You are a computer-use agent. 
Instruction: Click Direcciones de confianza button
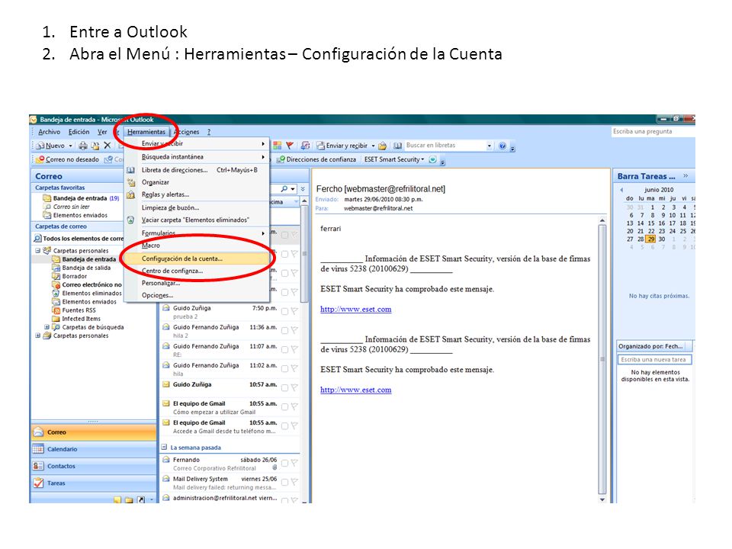(316, 159)
